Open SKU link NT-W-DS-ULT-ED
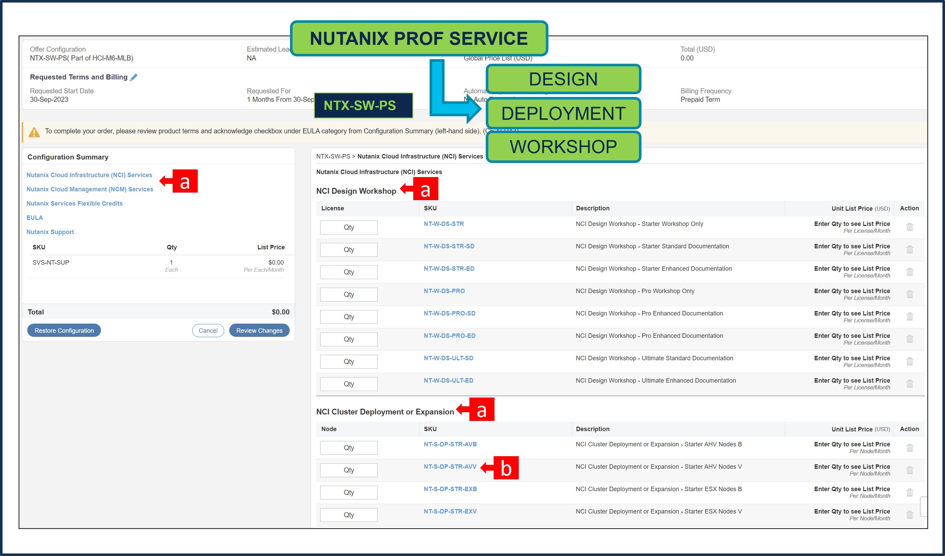Image resolution: width=945 pixels, height=556 pixels. coord(449,381)
